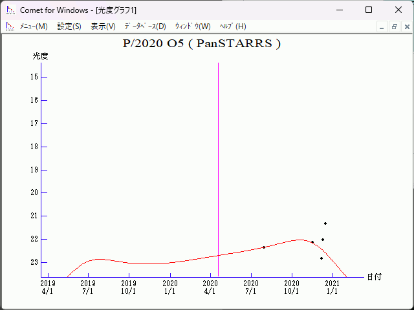Click the Comet for Windows title bar icon

click(x=10, y=10)
